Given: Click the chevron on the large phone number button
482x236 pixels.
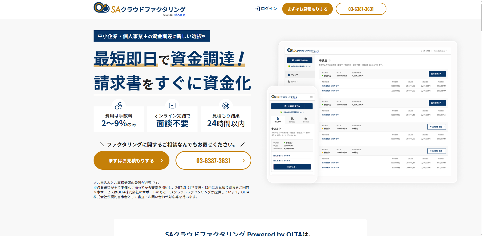Looking at the screenshot, I should click(x=244, y=161).
